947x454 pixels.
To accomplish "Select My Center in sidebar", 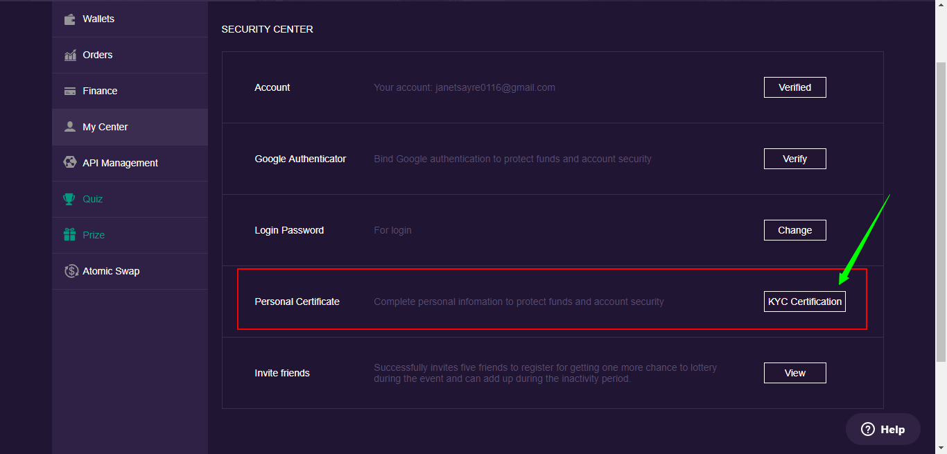I will point(130,127).
